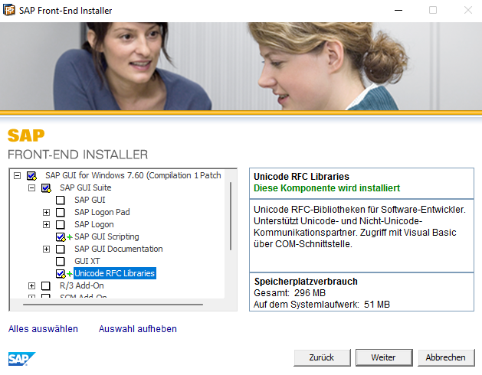
Task: Collapse the SAP GUI Suite node
Action: pos(31,188)
